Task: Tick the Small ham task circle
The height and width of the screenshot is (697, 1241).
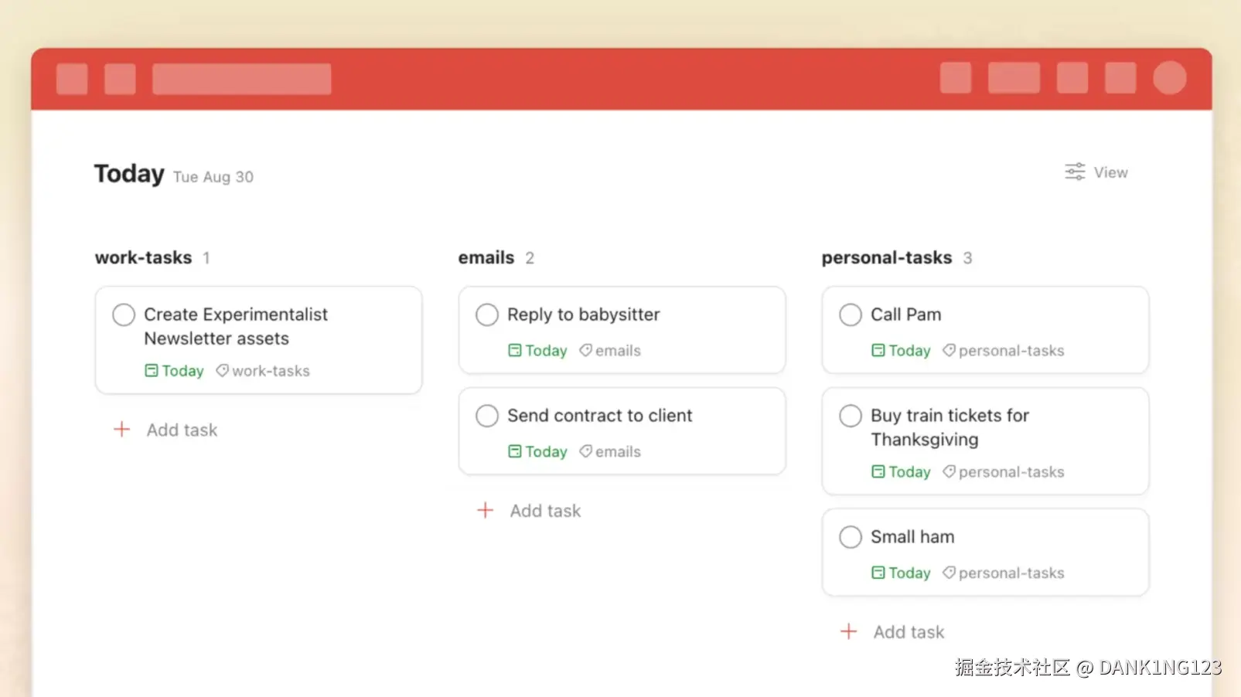Action: 851,537
